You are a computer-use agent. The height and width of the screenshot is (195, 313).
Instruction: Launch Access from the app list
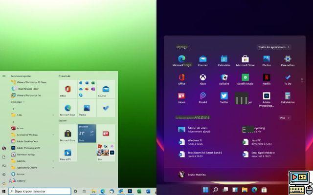18,128
